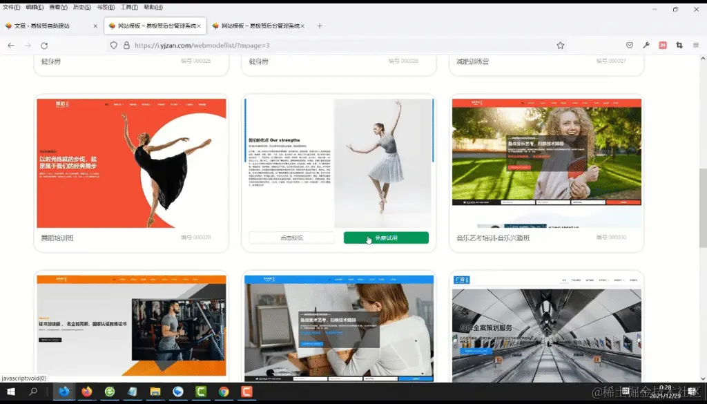Click the 编号:000027 label

tap(611, 61)
